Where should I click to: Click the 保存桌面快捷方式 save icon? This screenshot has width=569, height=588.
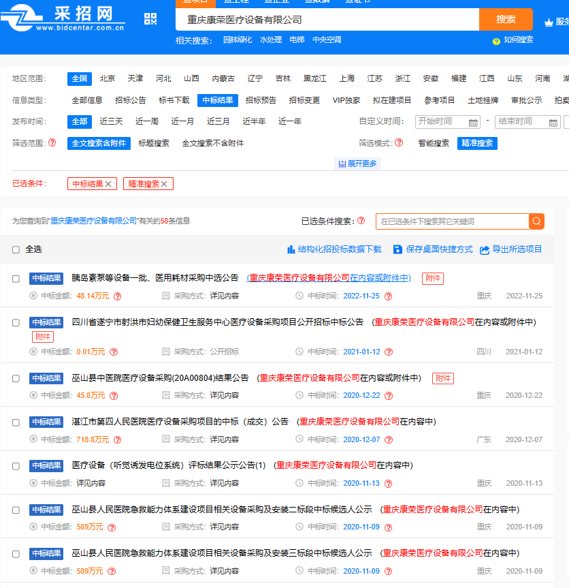pos(398,249)
